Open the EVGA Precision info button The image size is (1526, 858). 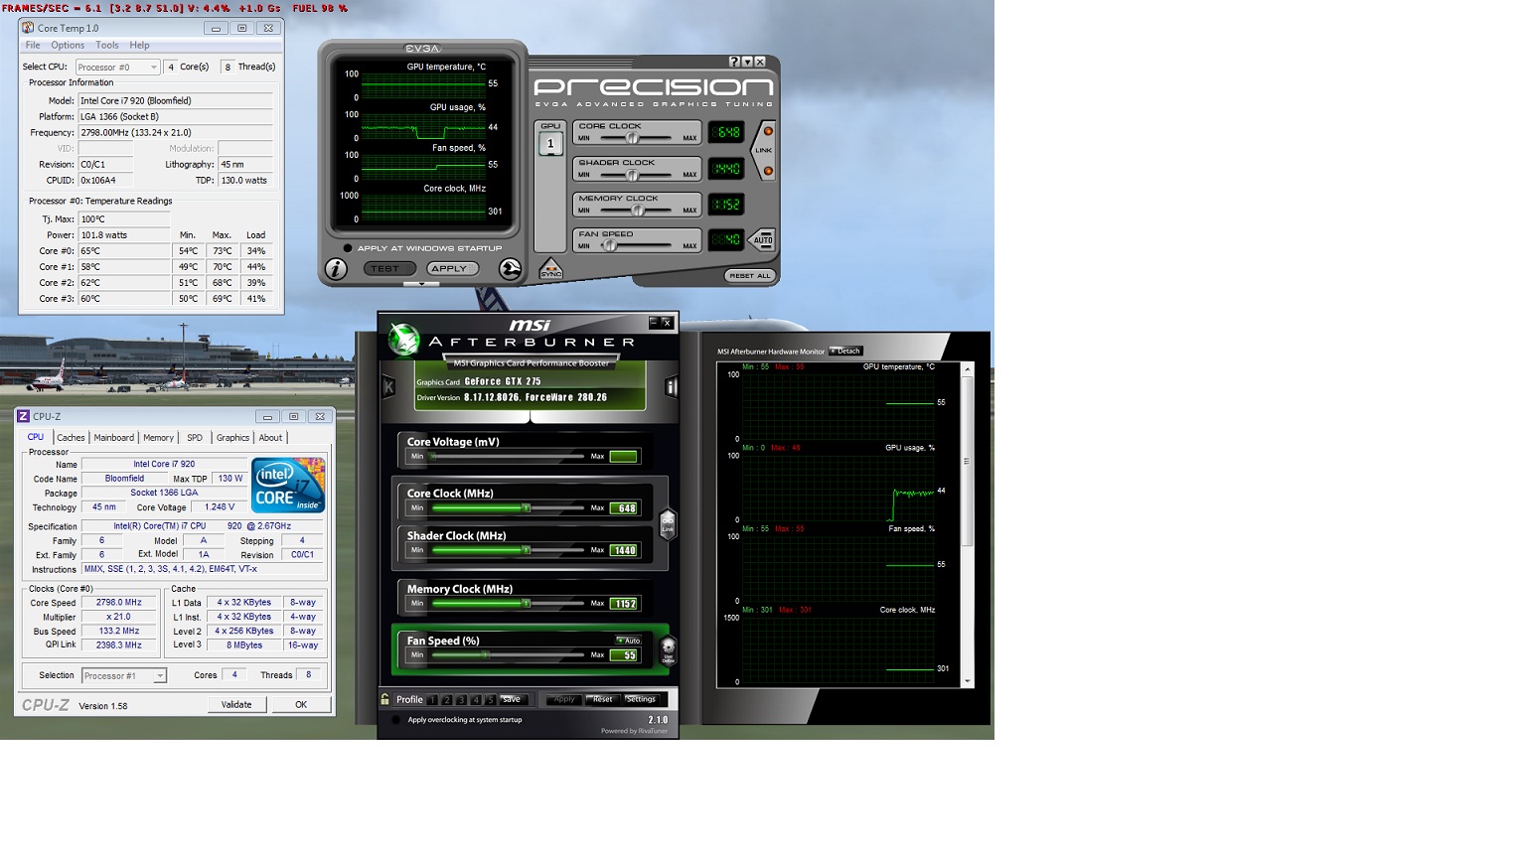(336, 269)
